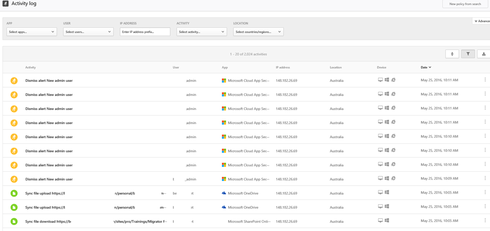
Task: Click the IP address prefix input field
Action: coord(145,32)
